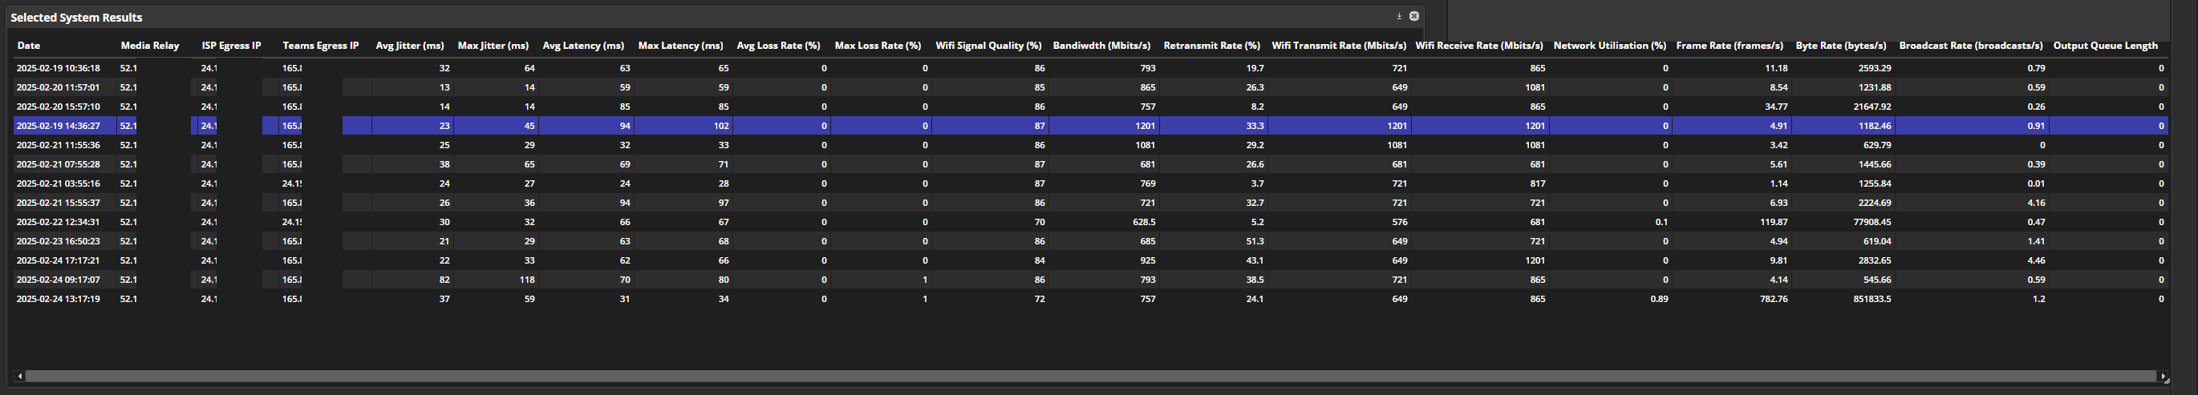Click the Bandiwdth (Mbits/s) header
The image size is (2198, 395).
click(1101, 46)
